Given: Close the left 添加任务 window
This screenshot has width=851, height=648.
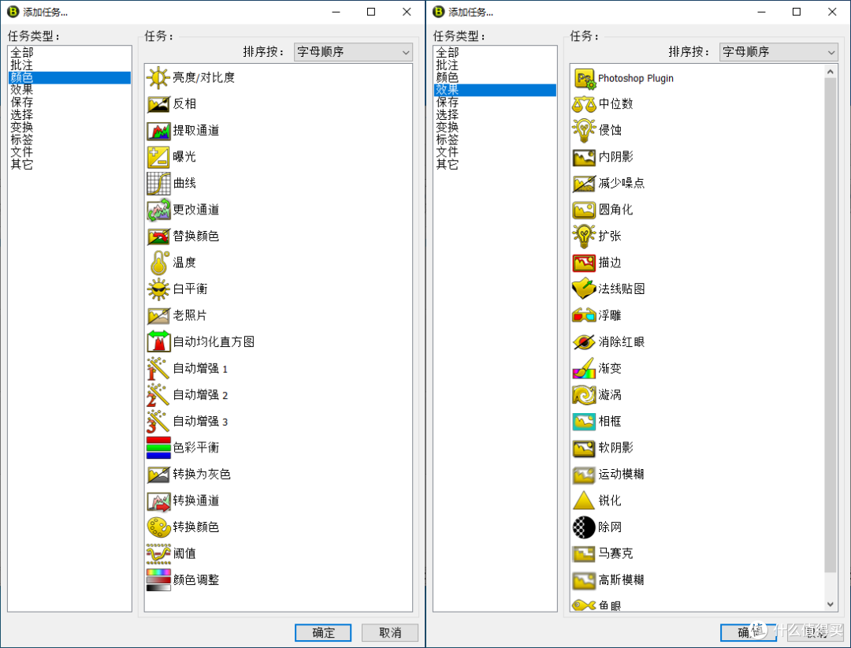Looking at the screenshot, I should pos(407,12).
